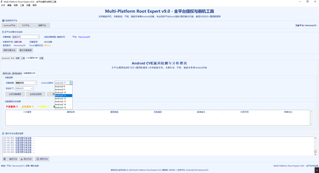Click the 修复状态 column header

click(x=288, y=112)
